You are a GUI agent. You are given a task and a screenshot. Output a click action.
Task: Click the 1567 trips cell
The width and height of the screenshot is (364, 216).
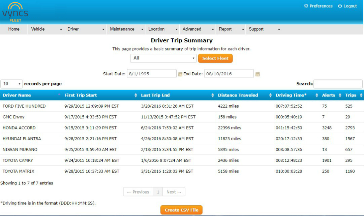click(x=350, y=139)
